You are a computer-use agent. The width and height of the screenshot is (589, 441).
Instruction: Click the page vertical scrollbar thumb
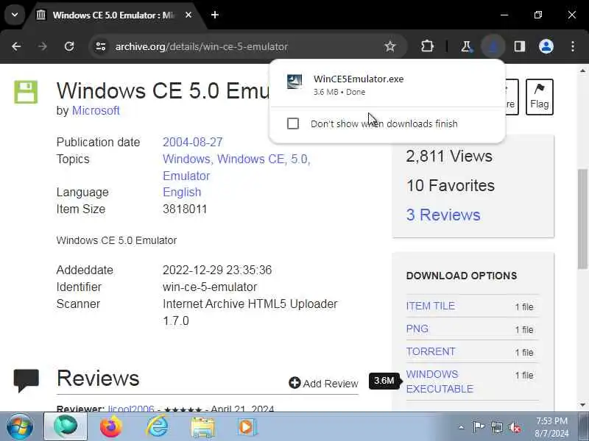pyautogui.click(x=582, y=219)
